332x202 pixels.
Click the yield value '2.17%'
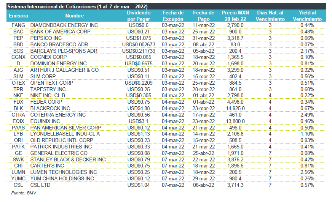pos(307,51)
